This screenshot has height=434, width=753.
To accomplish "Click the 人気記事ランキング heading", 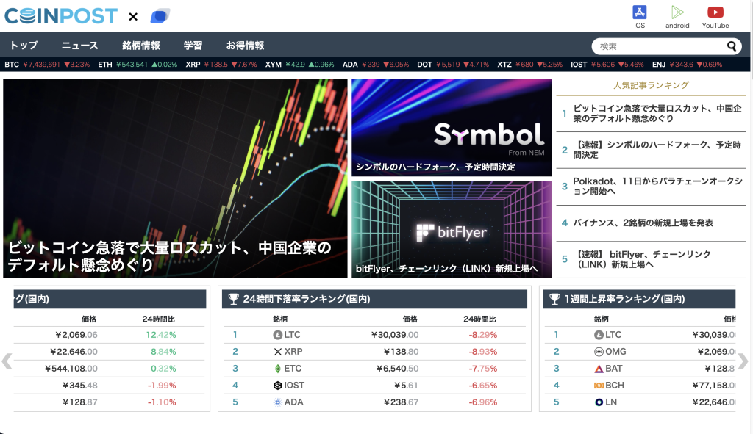I will pyautogui.click(x=652, y=85).
